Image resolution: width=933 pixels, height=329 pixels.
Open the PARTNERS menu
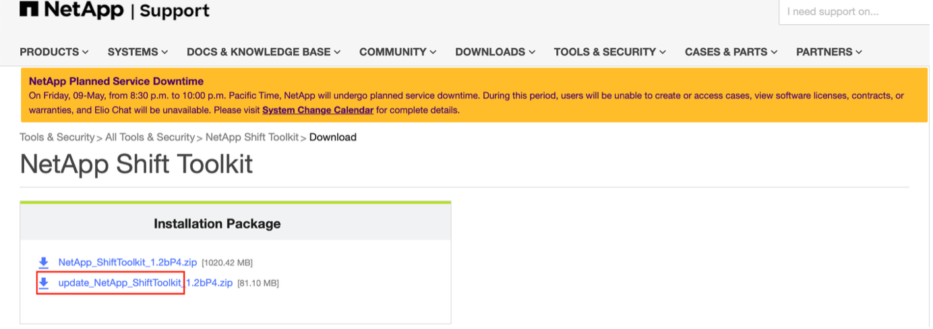point(829,52)
